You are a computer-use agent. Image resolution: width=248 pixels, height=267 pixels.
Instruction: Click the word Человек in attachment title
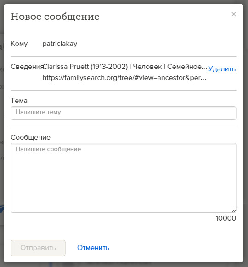pos(147,67)
